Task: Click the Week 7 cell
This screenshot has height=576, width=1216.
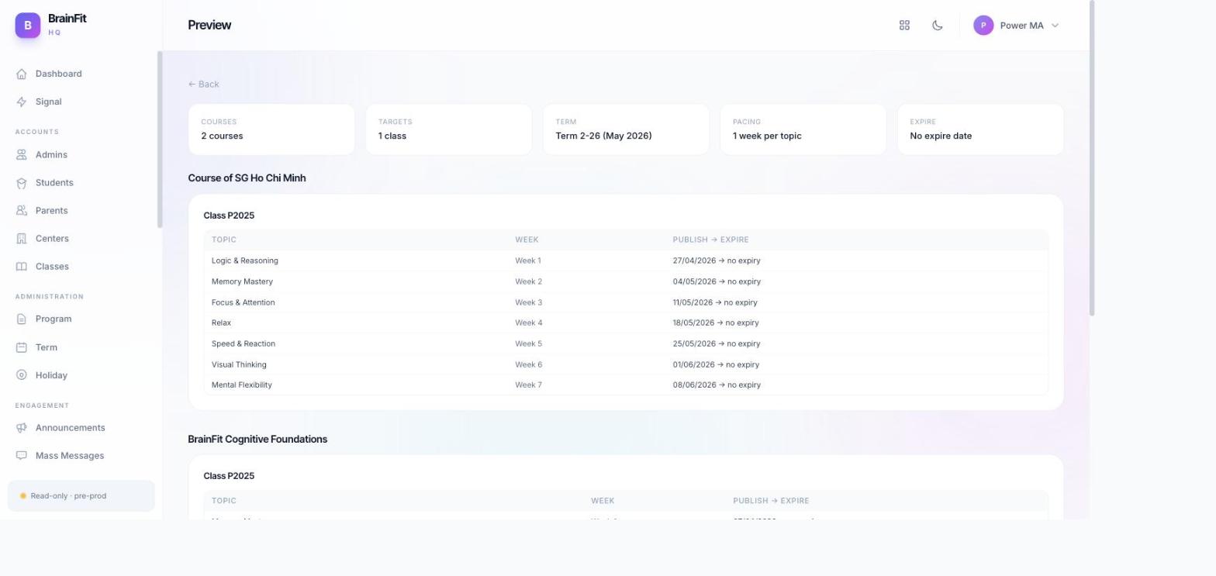Action: click(529, 385)
